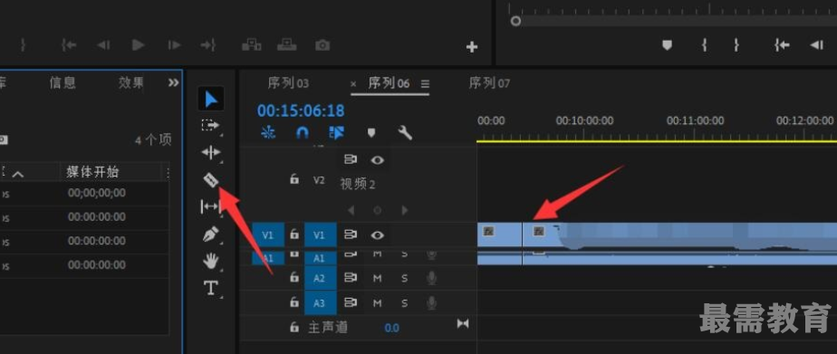Expand project panel tabs overflow chevron

pos(174,82)
